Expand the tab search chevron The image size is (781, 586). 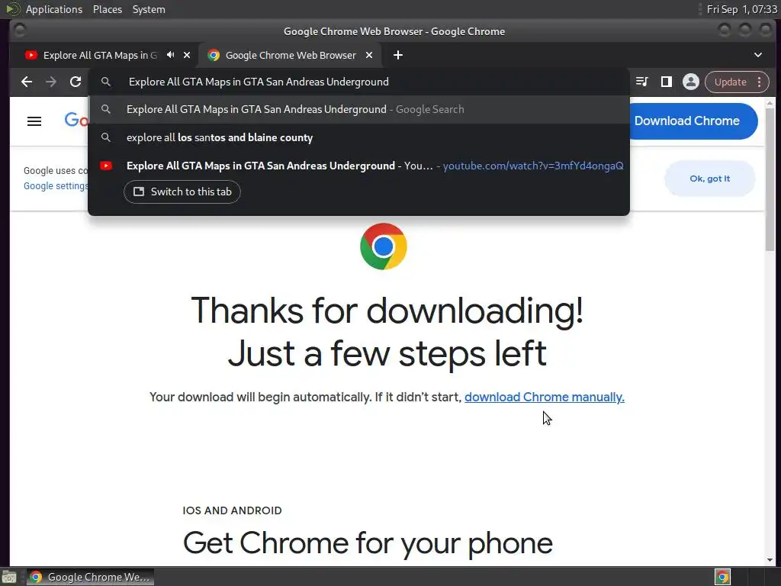(757, 55)
